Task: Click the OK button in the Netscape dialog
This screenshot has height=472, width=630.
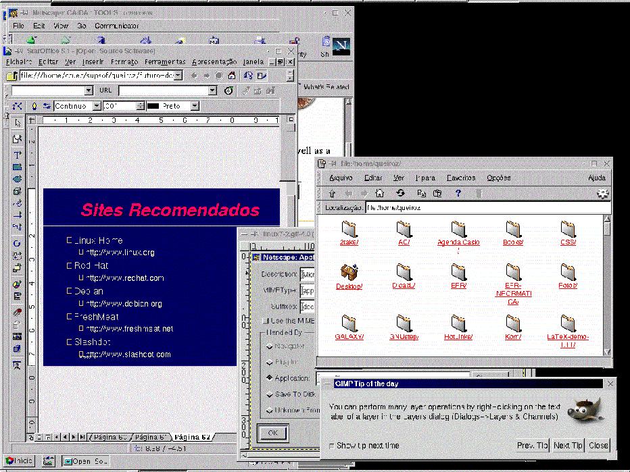Action: point(272,433)
